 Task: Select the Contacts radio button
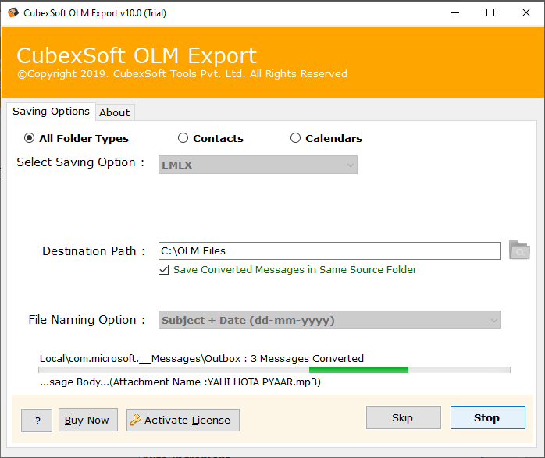(x=183, y=138)
